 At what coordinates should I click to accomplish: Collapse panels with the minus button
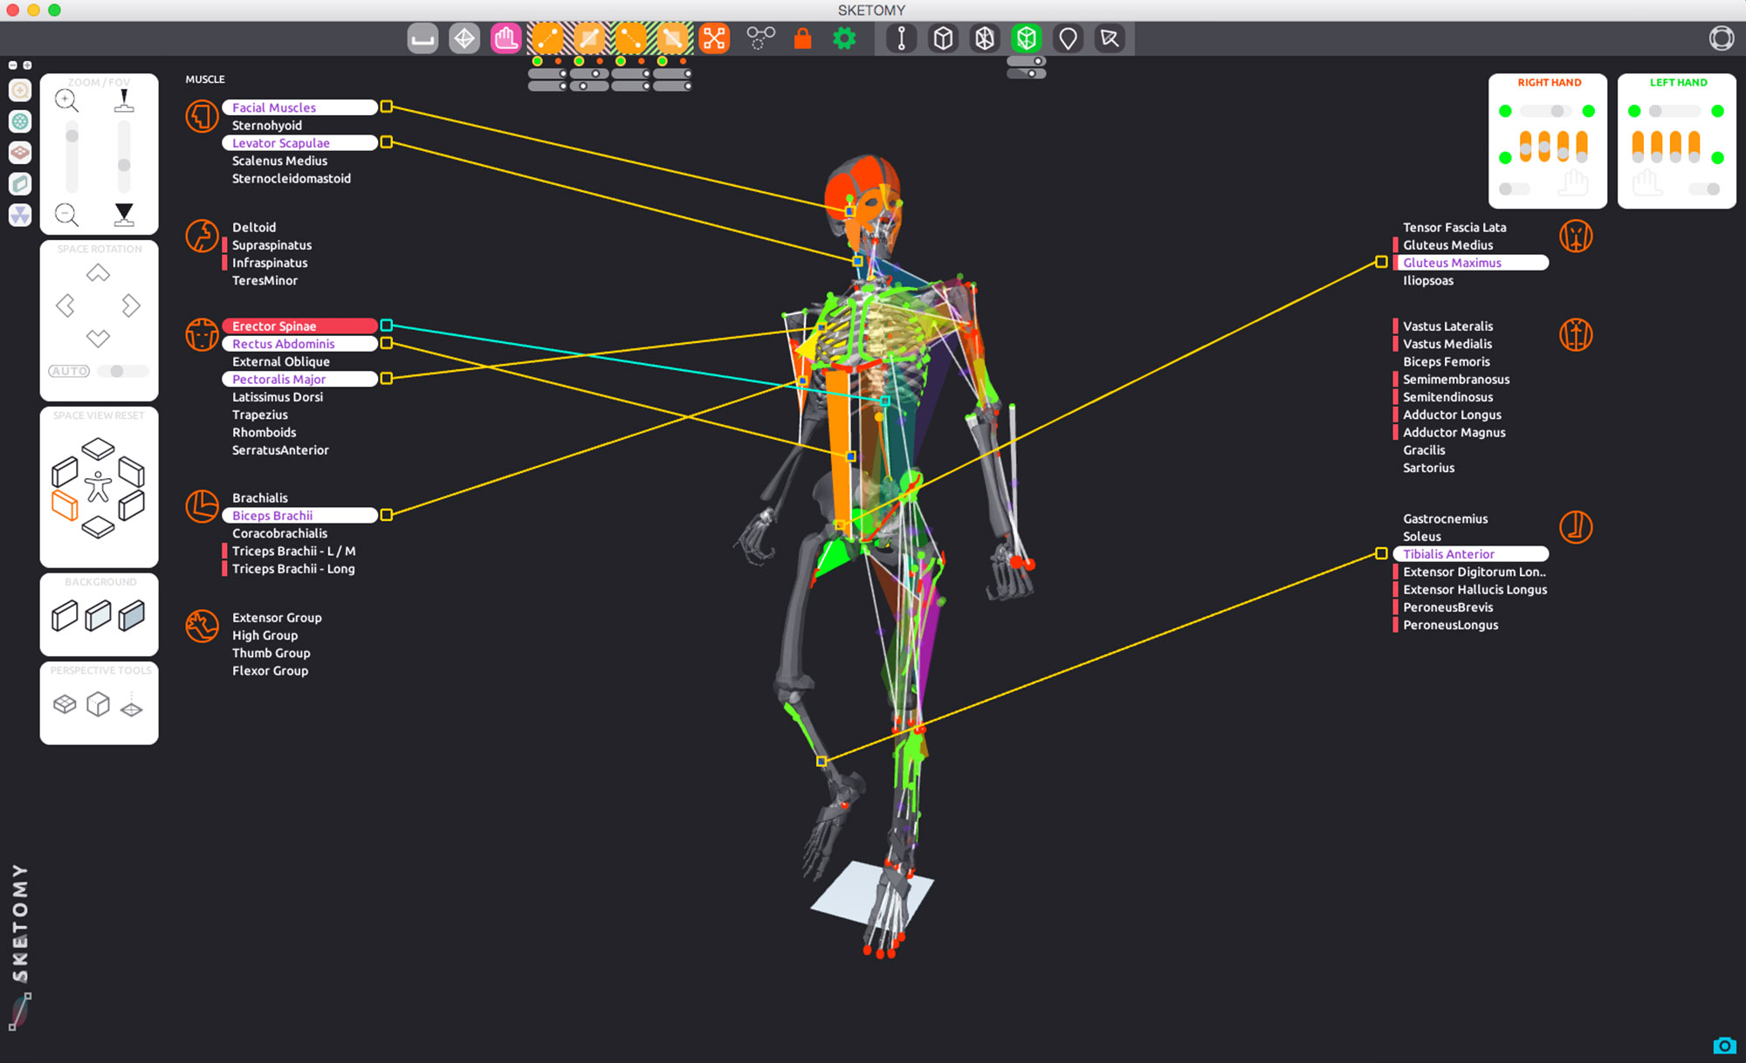coord(12,65)
